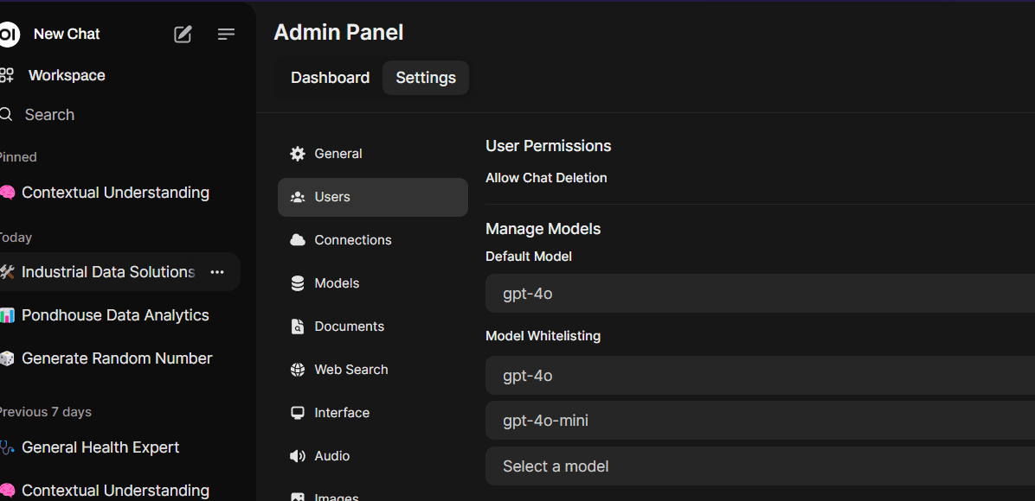
Task: Select the Models database icon
Action: (x=298, y=282)
